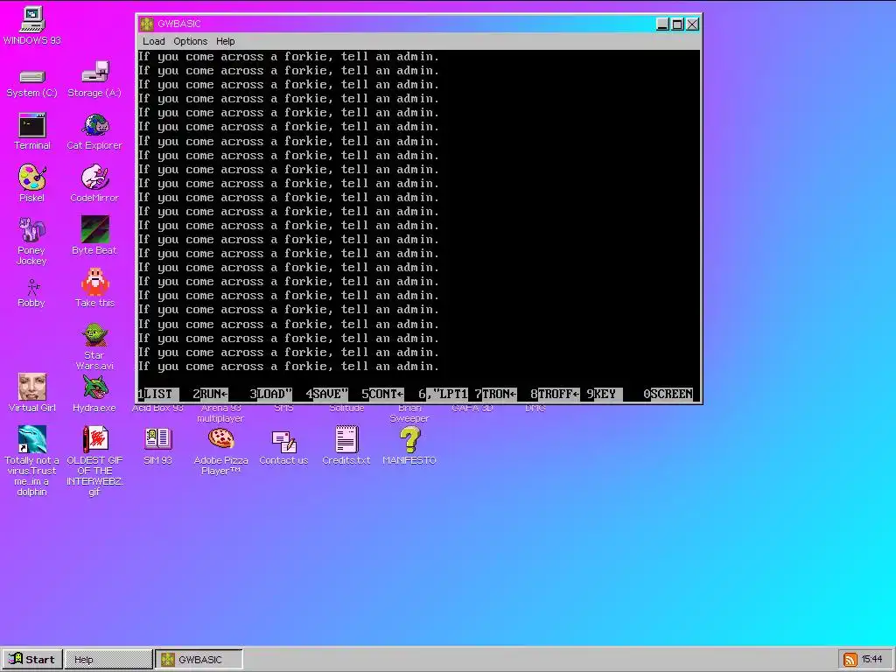Click the 8TROFF function key label
896x672 pixels.
click(x=555, y=394)
